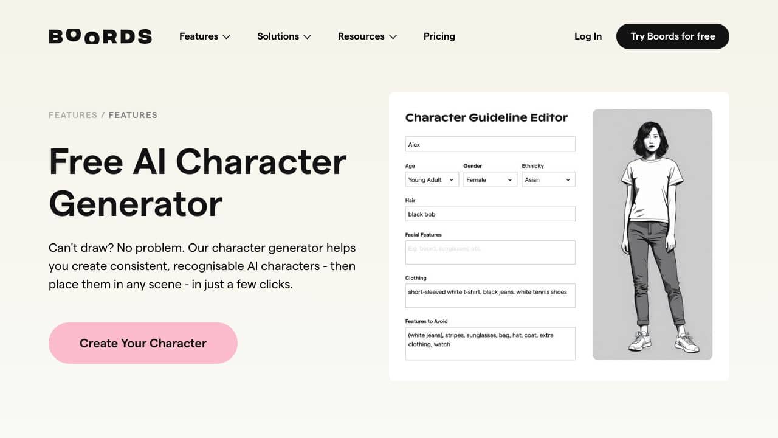The image size is (778, 438).
Task: Open the Ethnicity dropdown showing Asian
Action: pos(548,179)
